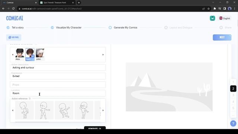Open the help bubble icon
This screenshot has height=134, width=238.
point(233,124)
